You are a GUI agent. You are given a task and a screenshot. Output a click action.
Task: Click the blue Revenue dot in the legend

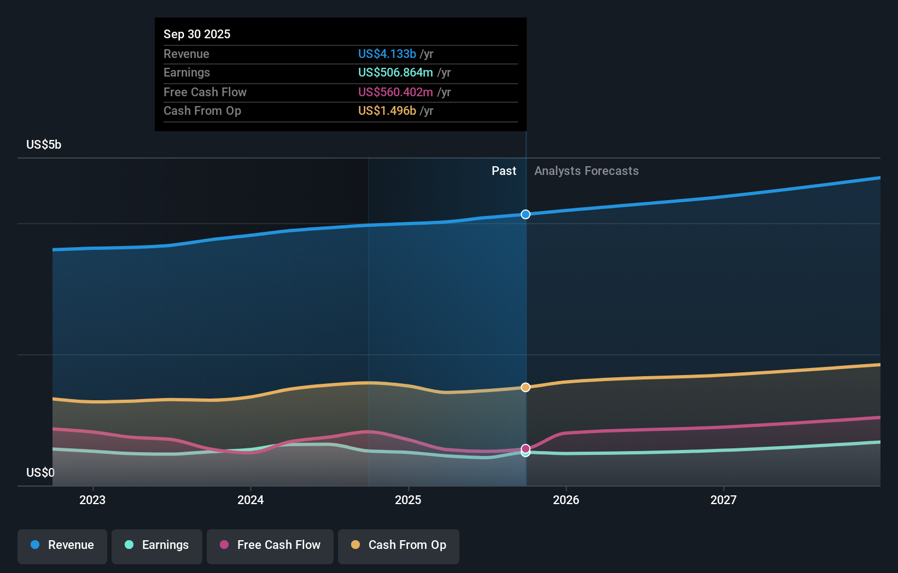point(35,545)
